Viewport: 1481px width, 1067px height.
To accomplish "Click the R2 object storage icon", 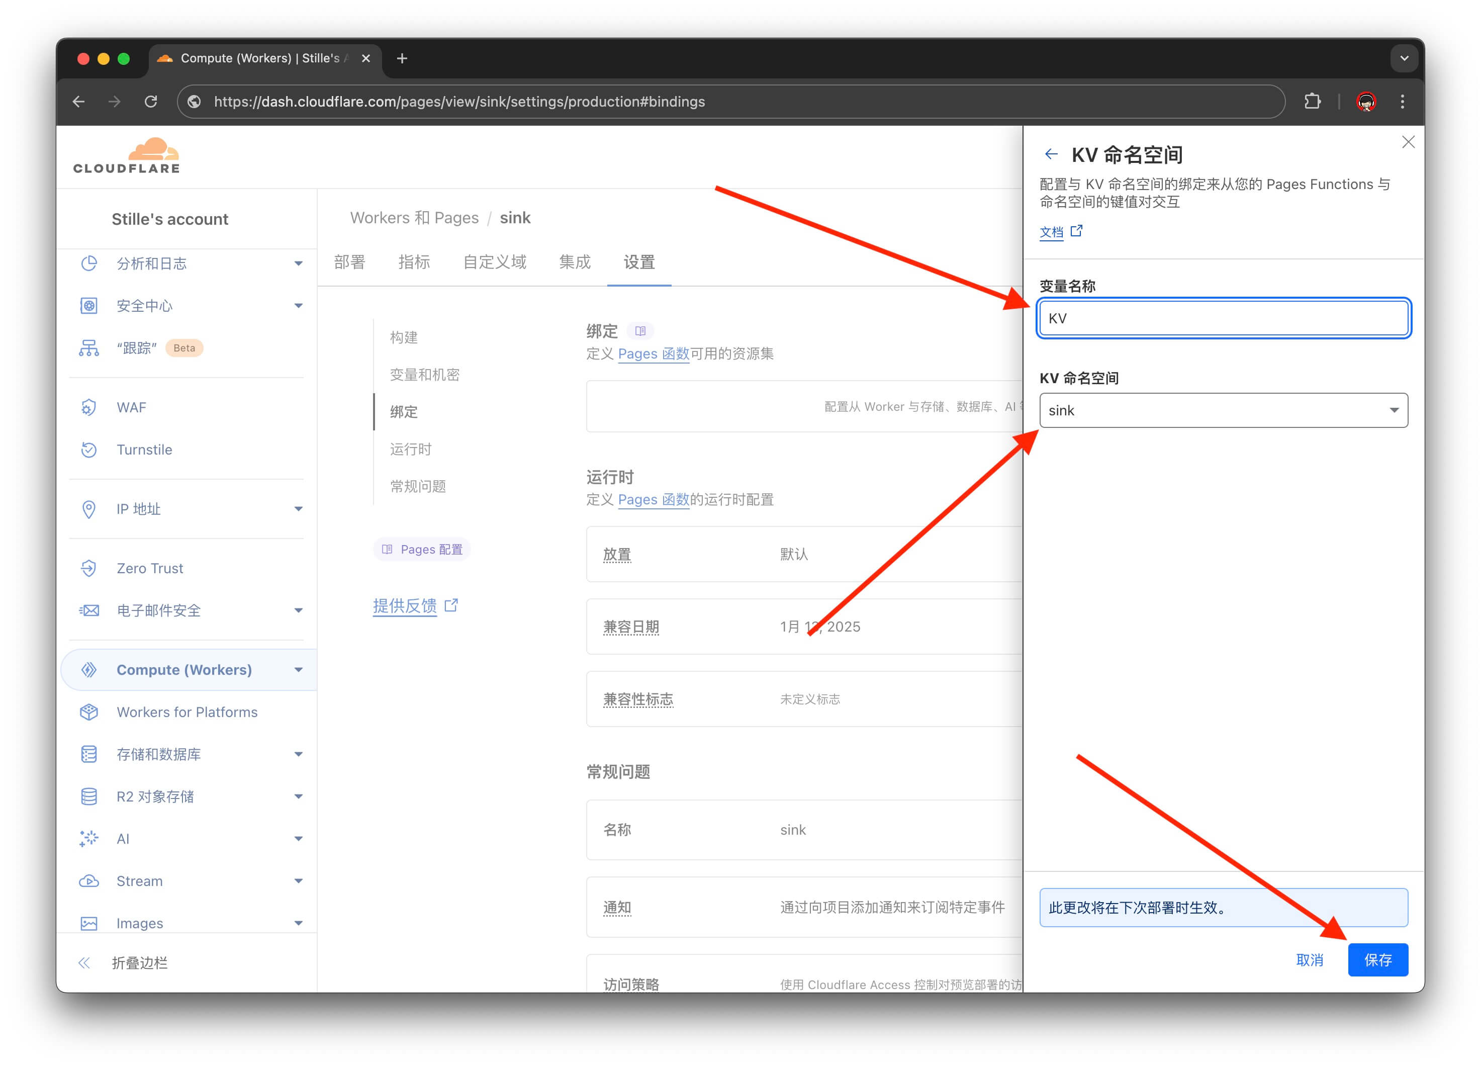I will (89, 796).
